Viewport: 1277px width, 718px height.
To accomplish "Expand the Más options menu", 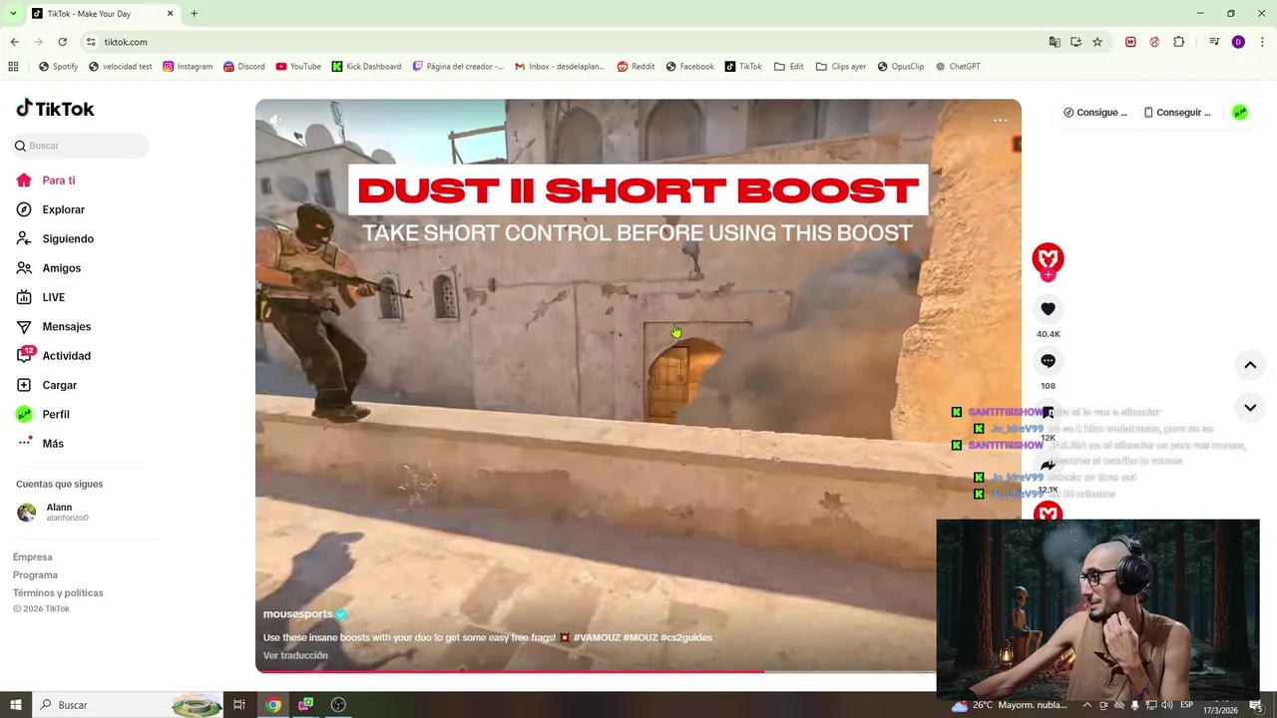I will 40,444.
